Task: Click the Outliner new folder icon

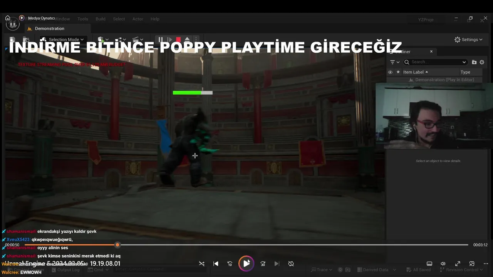Action: click(x=474, y=62)
